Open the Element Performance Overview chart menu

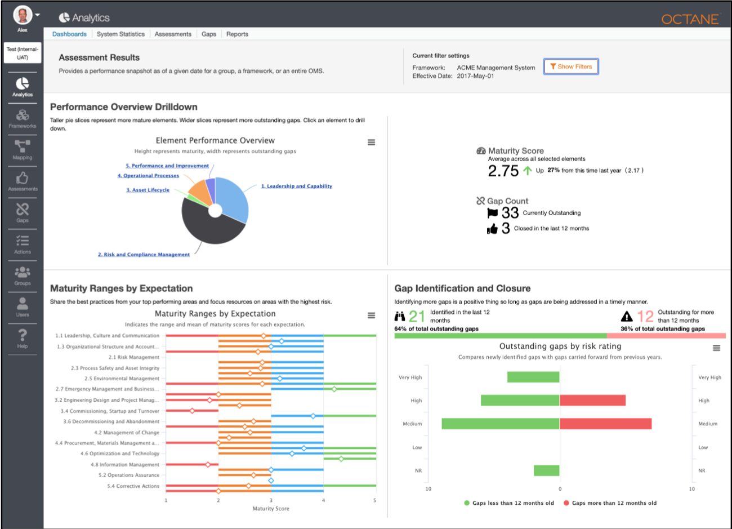(371, 142)
